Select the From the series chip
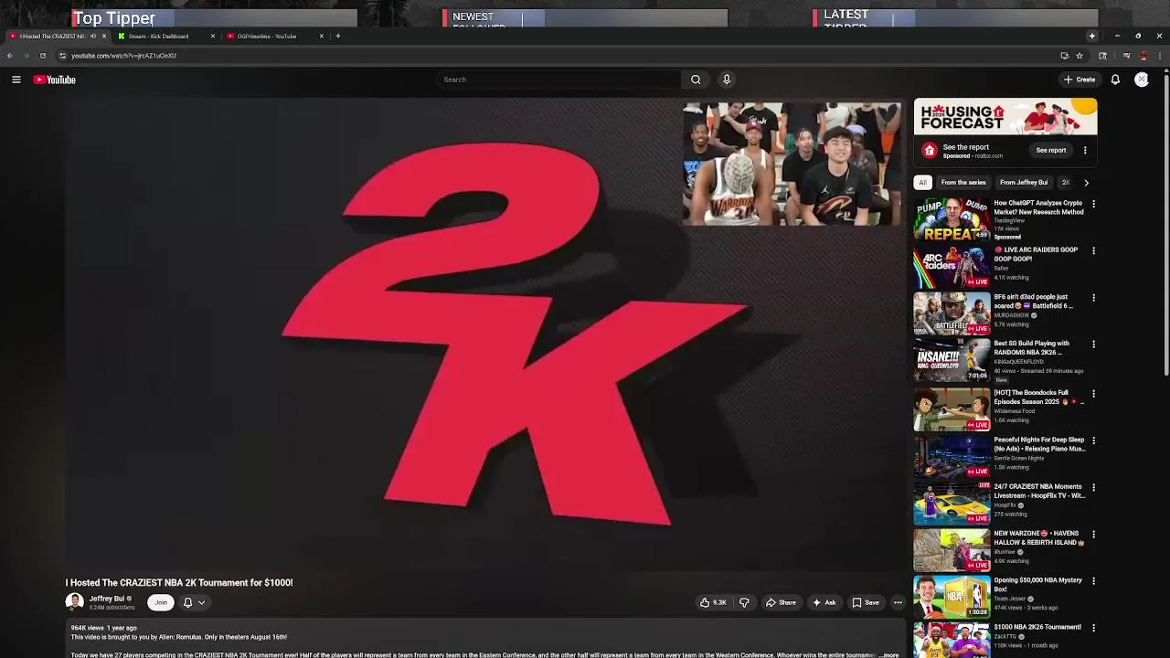 tap(963, 182)
